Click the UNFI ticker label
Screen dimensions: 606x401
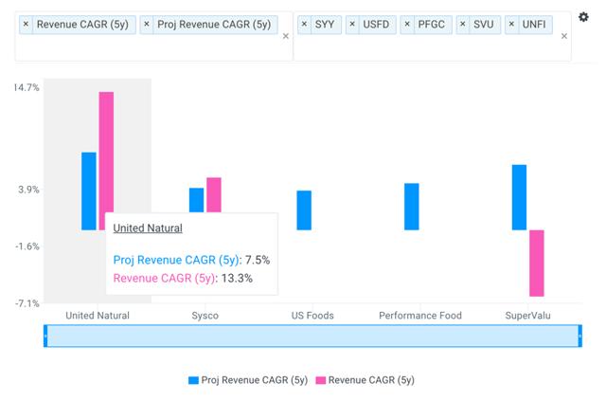534,25
